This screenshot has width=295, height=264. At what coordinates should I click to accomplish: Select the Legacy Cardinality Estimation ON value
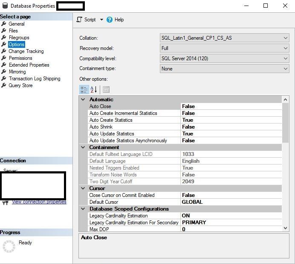[231, 216]
